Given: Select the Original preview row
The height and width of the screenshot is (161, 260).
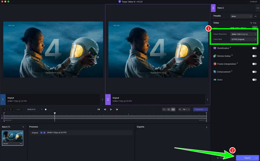Looking at the screenshot, I should 81,132.
